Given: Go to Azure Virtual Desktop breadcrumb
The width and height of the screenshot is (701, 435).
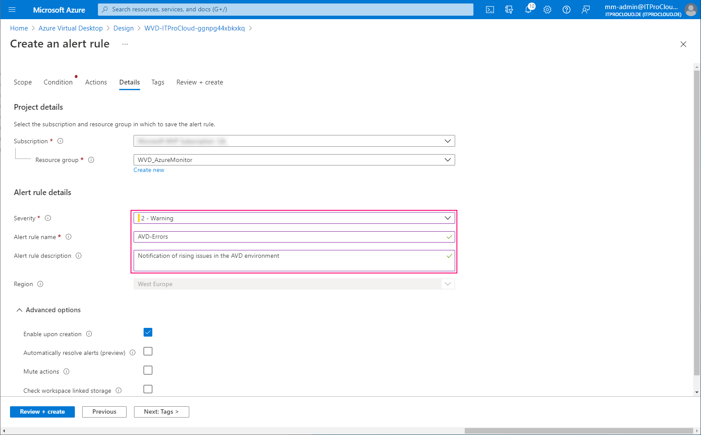Looking at the screenshot, I should (x=70, y=28).
